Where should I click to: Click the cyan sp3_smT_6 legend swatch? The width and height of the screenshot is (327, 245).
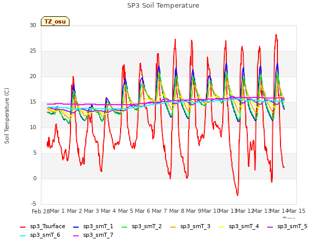[x=22, y=236]
